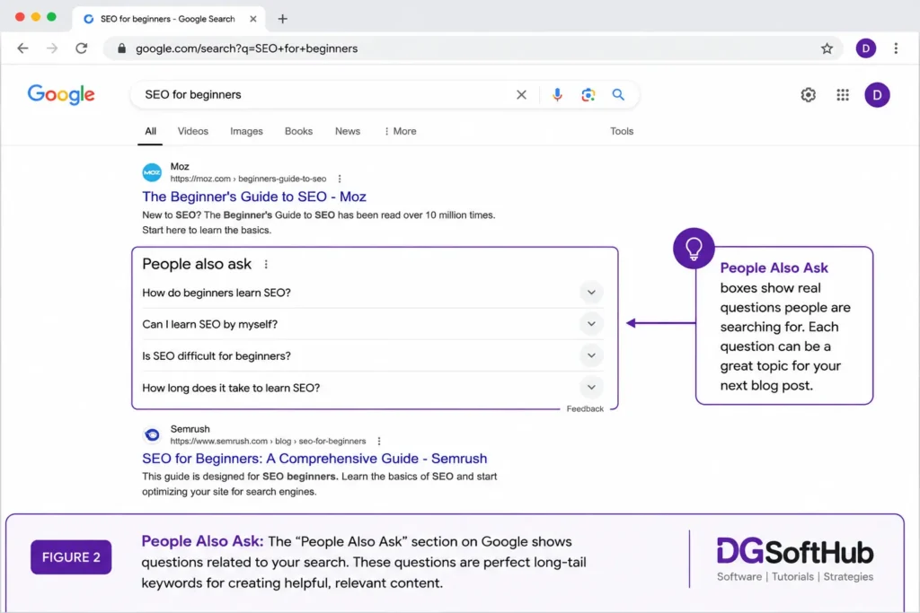The image size is (920, 613).
Task: Clear the search query with the X
Action: tap(521, 94)
